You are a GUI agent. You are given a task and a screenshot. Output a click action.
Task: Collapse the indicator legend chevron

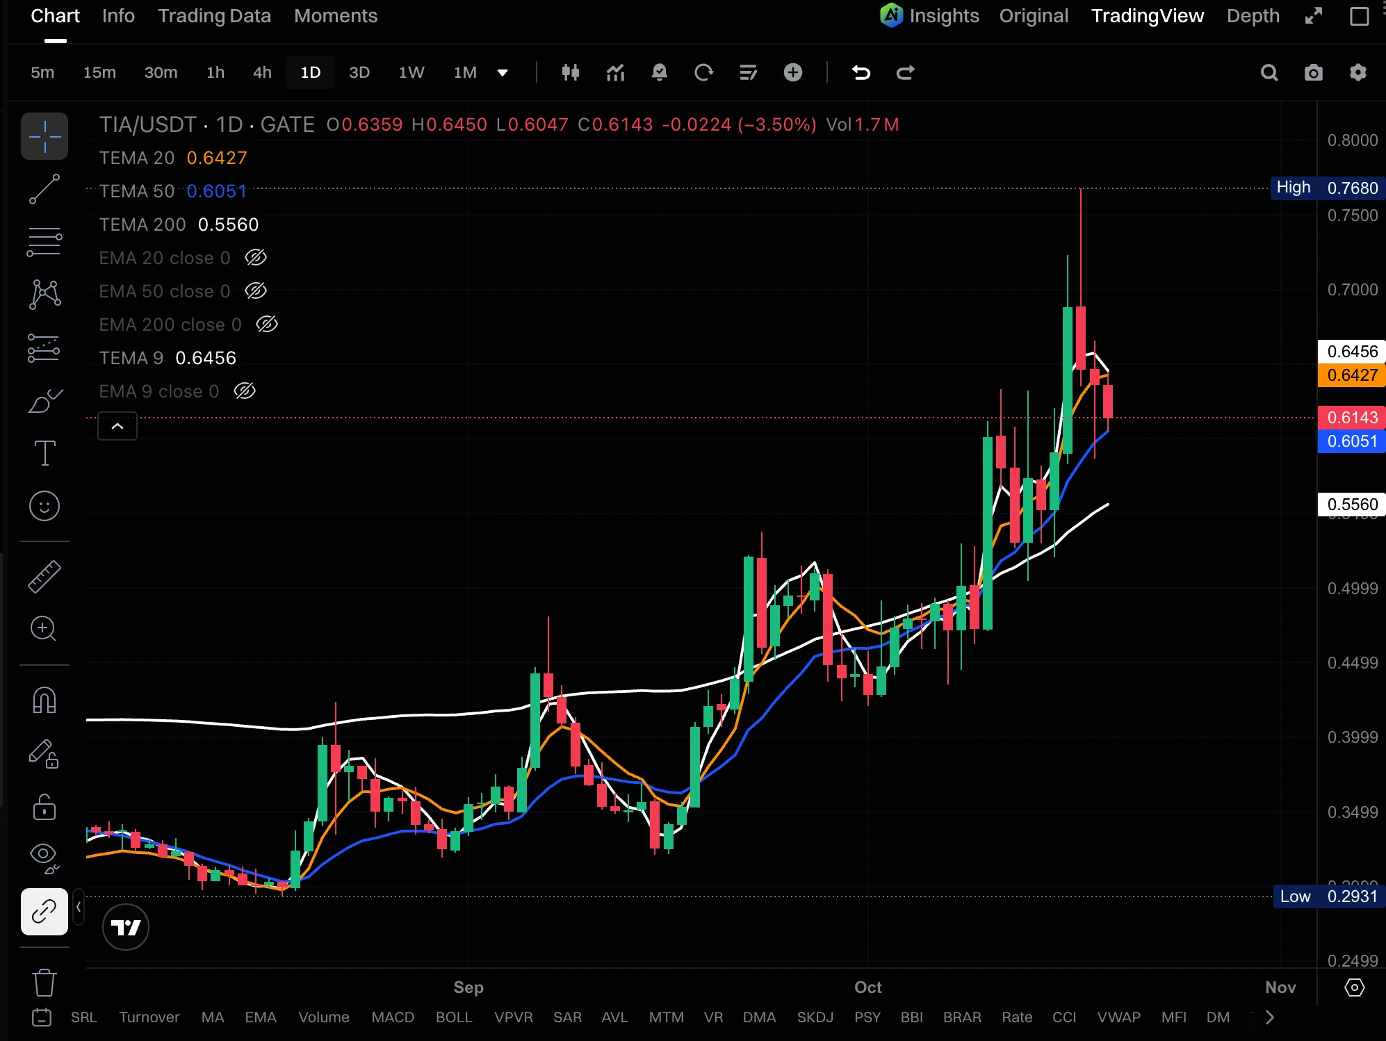pos(117,426)
